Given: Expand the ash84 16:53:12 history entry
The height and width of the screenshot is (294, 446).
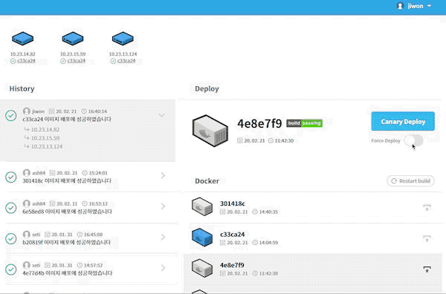Looking at the screenshot, I should point(163,206).
